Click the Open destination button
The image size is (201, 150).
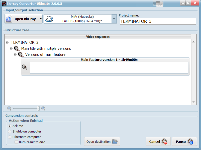(102, 141)
